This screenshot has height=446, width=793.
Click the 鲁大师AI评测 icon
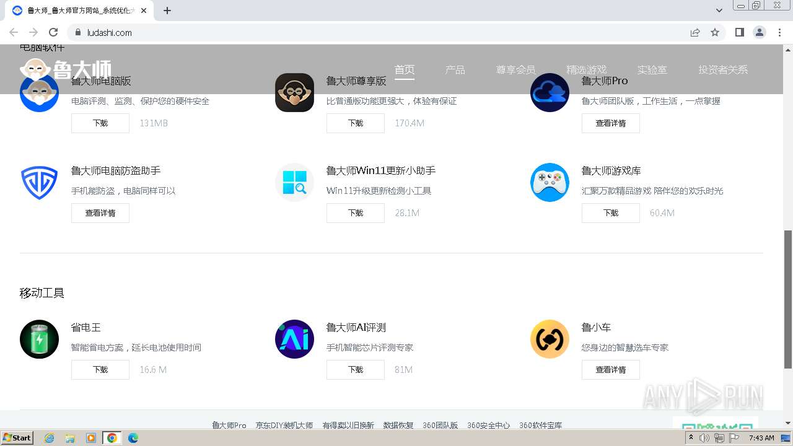pos(294,339)
